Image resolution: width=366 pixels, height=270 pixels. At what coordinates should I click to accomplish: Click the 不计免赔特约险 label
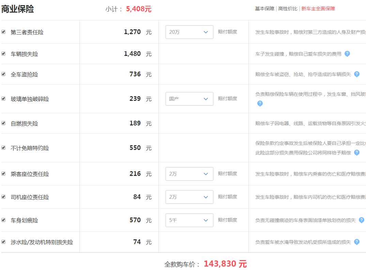tap(30, 148)
